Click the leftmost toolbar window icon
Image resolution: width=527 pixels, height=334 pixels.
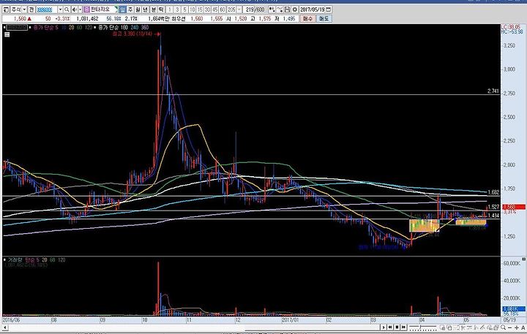[x=5, y=10]
